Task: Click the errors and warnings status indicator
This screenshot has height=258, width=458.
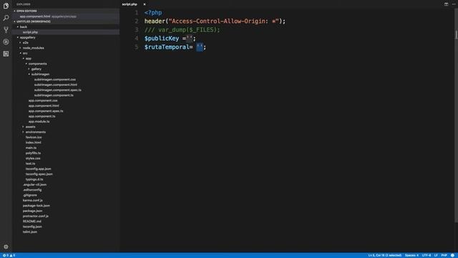Action: (x=9, y=255)
